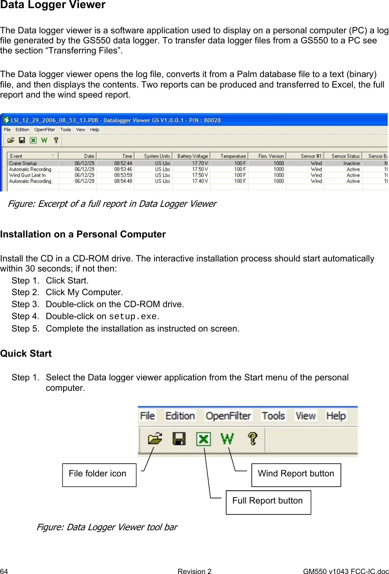Image resolution: width=389 pixels, height=574 pixels.
Task: Click the application icon in the Datalogger Viewer title bar
Action: click(x=6, y=120)
